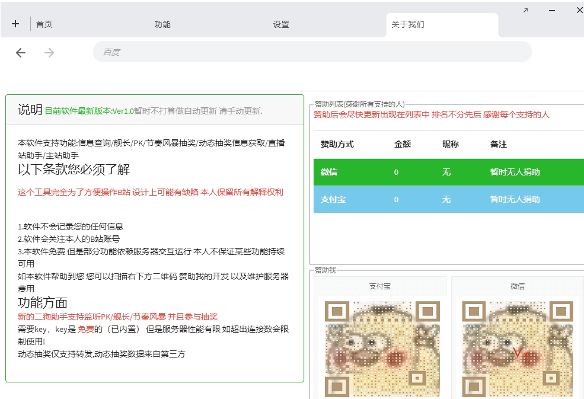
Task: Select the 关于我们 tab
Action: pyautogui.click(x=442, y=25)
